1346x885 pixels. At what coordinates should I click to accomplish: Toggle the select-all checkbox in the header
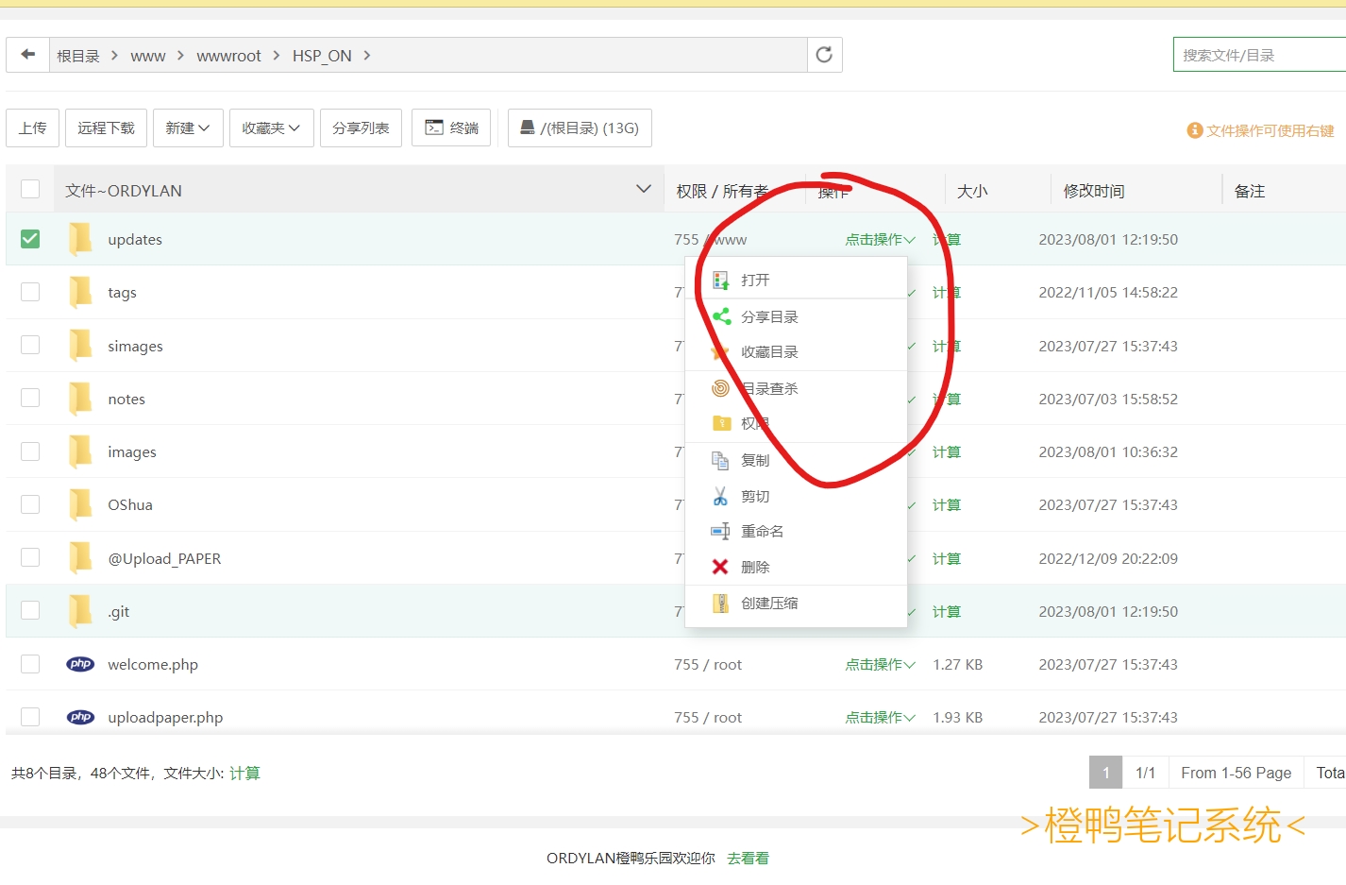29,188
